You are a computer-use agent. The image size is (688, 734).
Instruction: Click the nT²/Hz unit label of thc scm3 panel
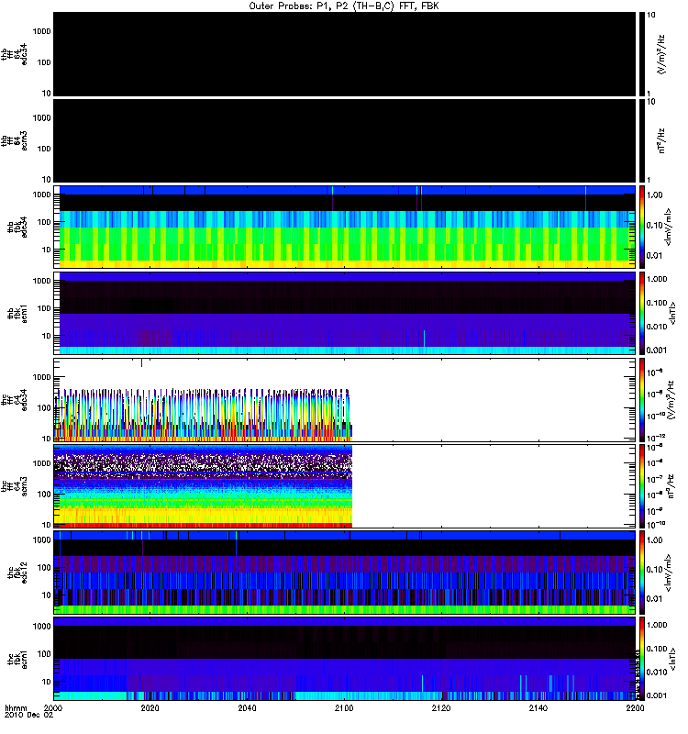coord(670,486)
